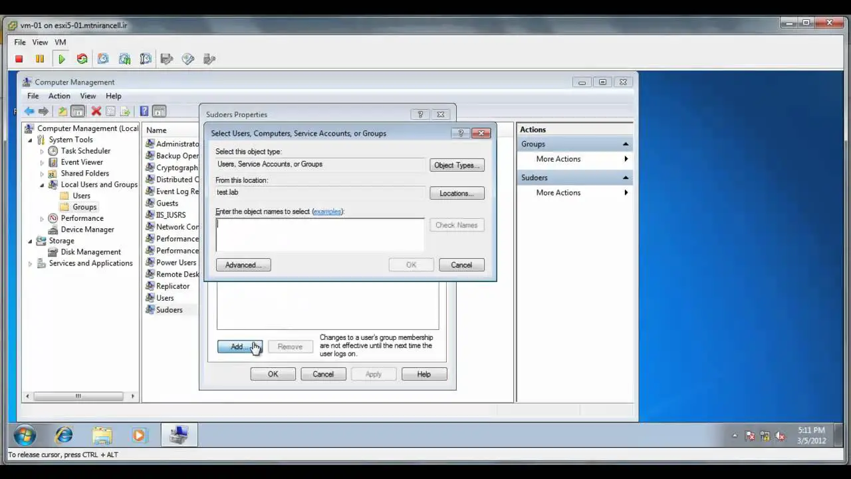Click the blue question mark help icon
Screen dimensions: 851x479
(x=144, y=112)
